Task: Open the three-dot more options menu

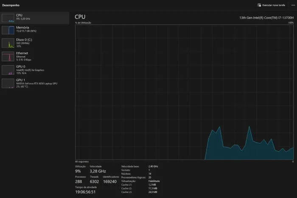Action: [x=293, y=5]
